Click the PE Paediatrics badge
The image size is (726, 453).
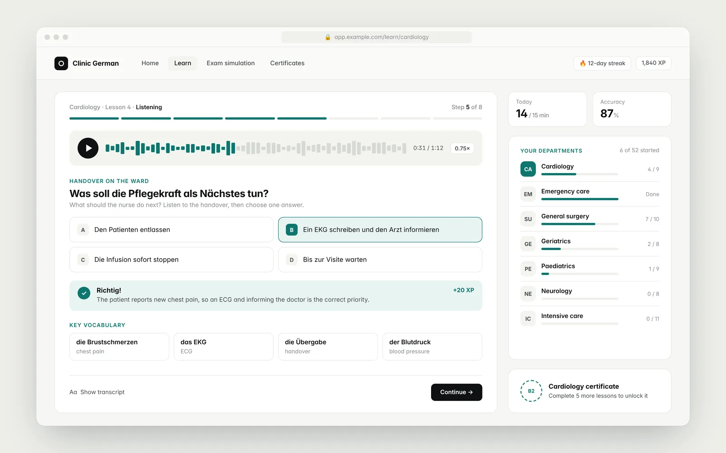point(528,269)
